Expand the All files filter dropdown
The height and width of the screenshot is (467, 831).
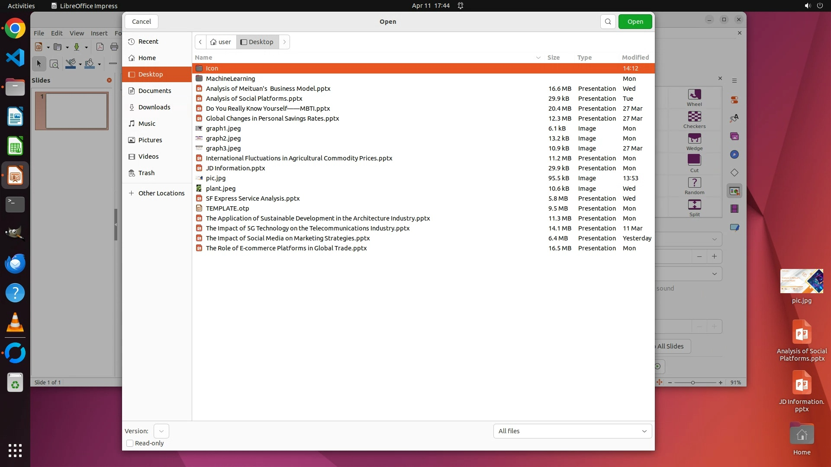(572, 431)
